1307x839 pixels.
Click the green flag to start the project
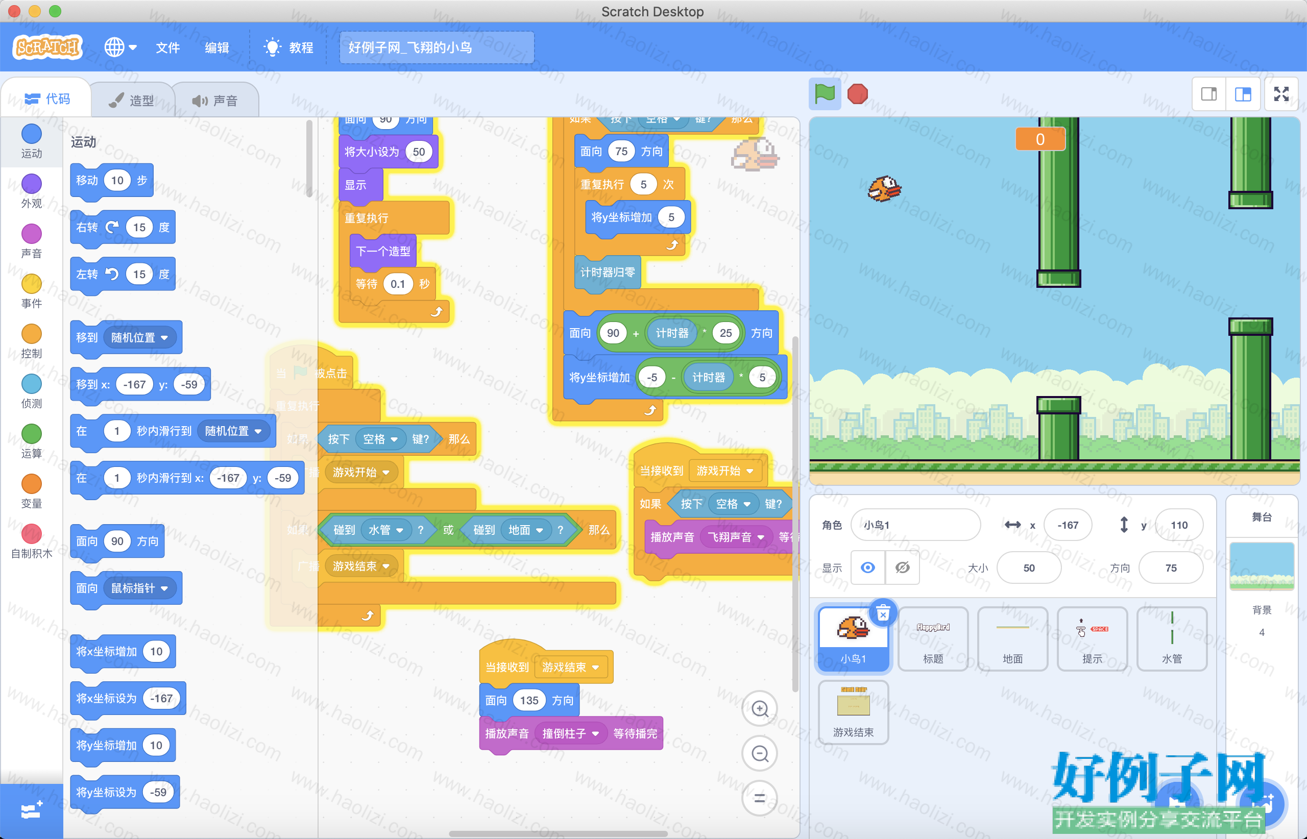(824, 94)
